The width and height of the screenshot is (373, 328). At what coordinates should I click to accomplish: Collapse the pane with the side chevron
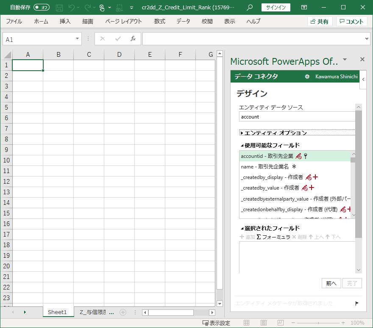coord(363,80)
